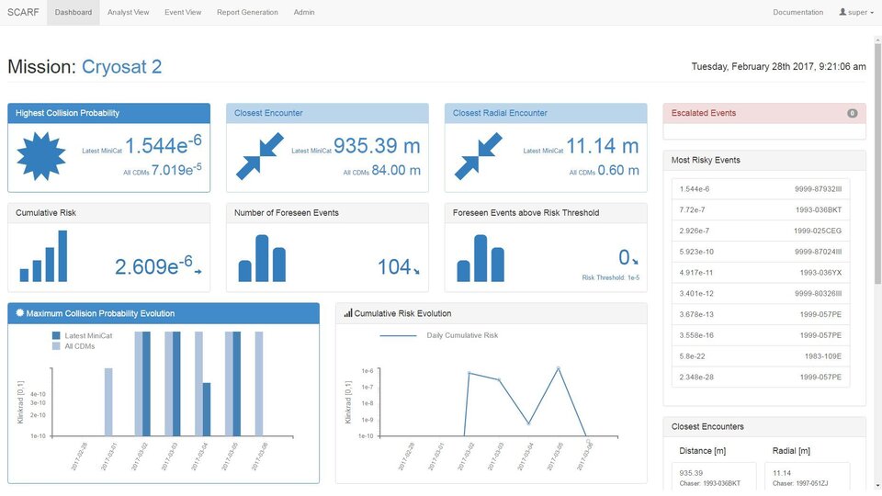
Task: Click the Risk Threshold: 1e-5 label
Action: (611, 277)
